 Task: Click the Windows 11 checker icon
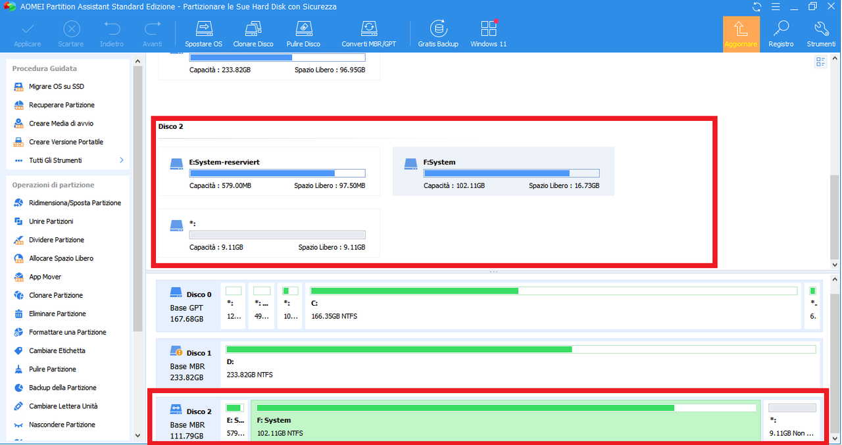[x=489, y=28]
